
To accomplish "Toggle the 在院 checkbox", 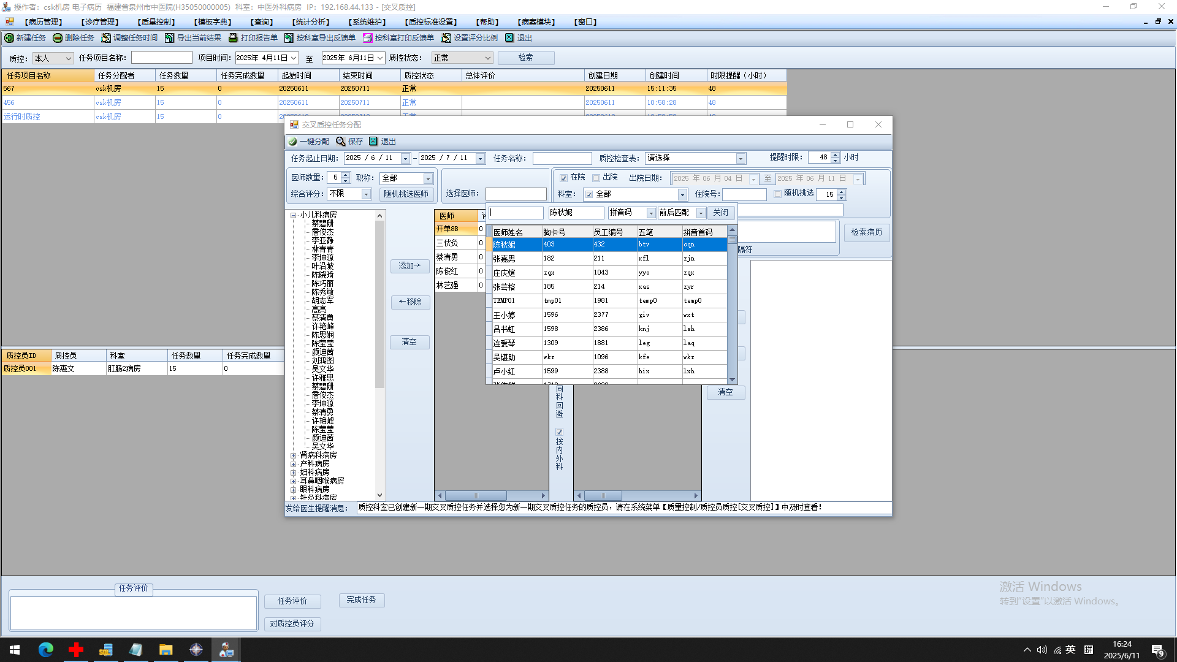I will [564, 178].
